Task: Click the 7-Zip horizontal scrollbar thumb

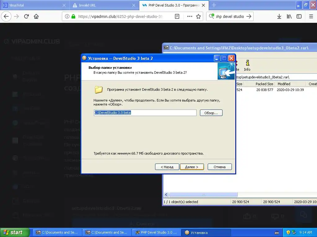Action: coord(203,194)
